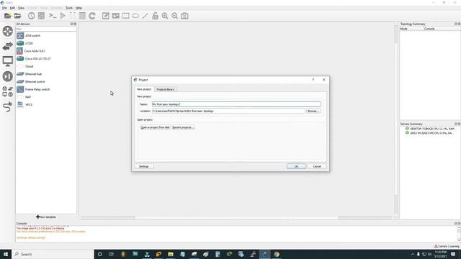Browse all devices sidebar icon
Screen dimensions: 461x259
pyautogui.click(x=8, y=91)
